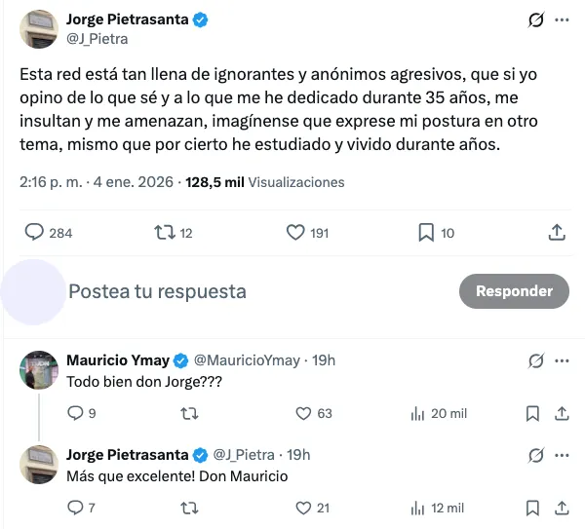This screenshot has height=529, width=585.
Task: Share the main post
Action: [557, 233]
